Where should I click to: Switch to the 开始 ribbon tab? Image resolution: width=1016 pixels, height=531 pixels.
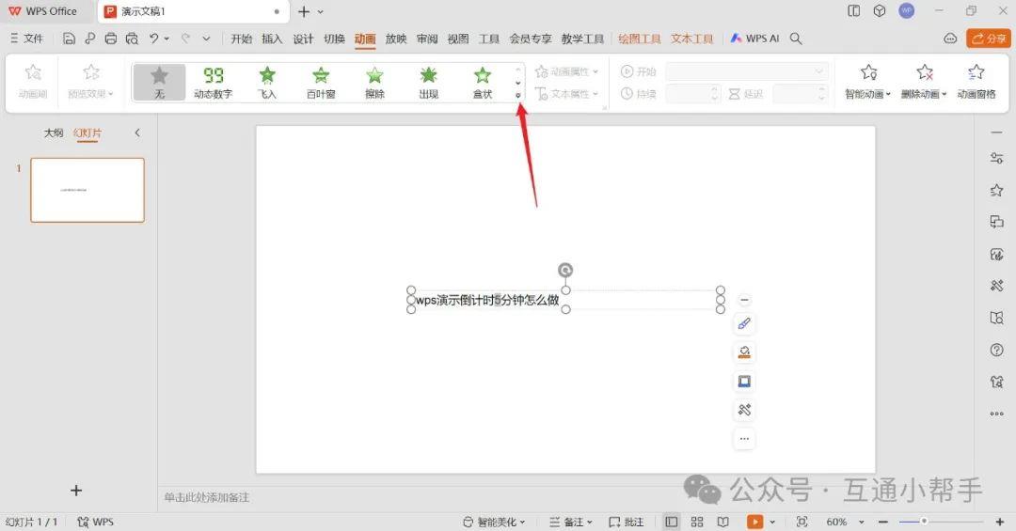point(241,39)
